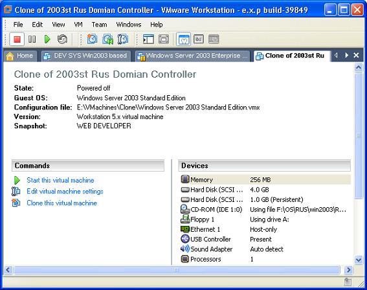Open the VM menu

pyautogui.click(x=78, y=25)
